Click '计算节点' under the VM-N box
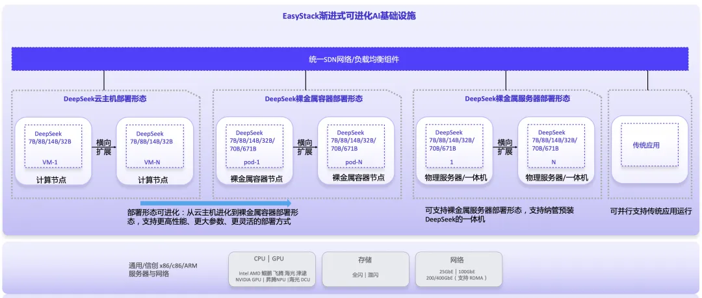Viewport: 702px width, 298px height. pos(153,180)
